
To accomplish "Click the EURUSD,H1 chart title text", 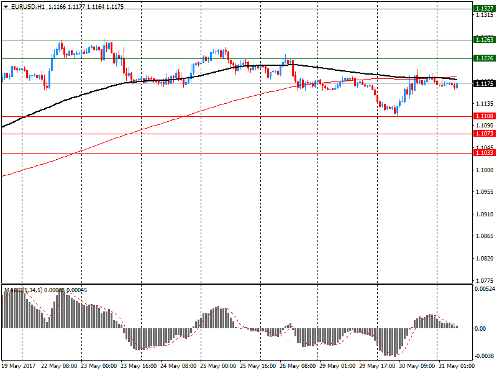I will (x=28, y=7).
